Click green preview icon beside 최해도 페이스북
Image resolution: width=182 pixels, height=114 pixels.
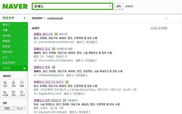point(56,34)
